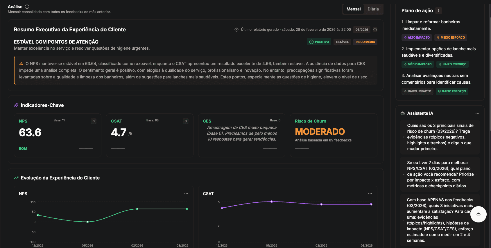The image size is (491, 248).
Task: Click the 'ESTÁVEL COM PONTOS DE ATENÇÃO' heading
Action: [x=56, y=42]
